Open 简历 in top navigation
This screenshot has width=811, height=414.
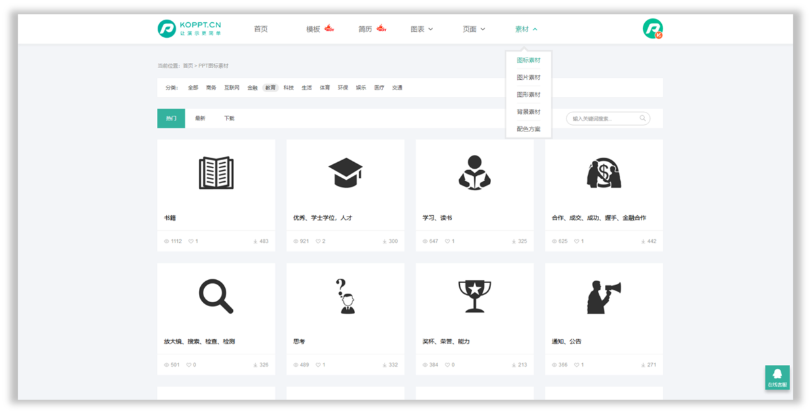pyautogui.click(x=366, y=29)
